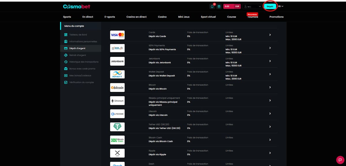Expand the SEPA Payments row chevron

[270, 48]
